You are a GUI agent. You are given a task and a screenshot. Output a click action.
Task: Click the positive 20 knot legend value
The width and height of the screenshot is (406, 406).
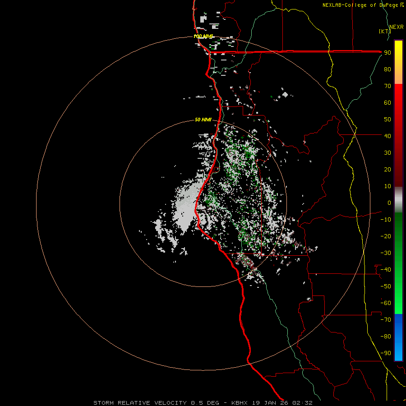[x=388, y=169]
